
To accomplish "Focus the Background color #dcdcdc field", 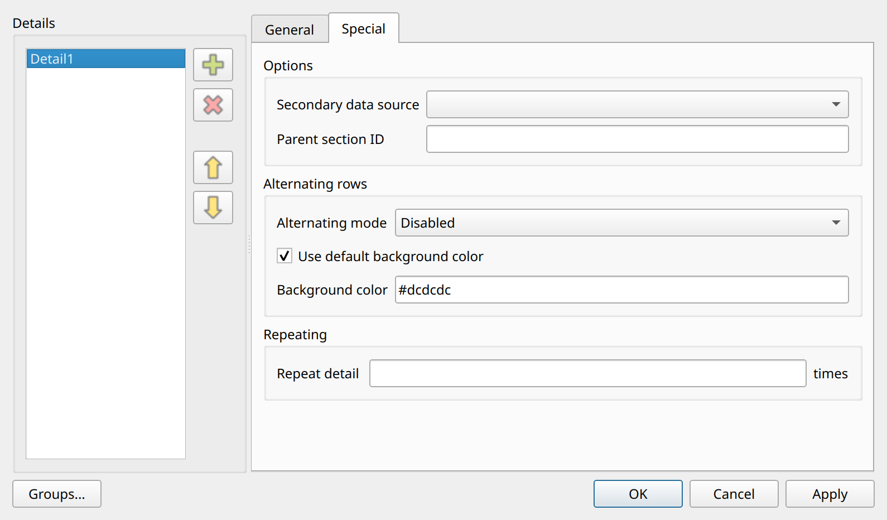I will click(x=622, y=290).
